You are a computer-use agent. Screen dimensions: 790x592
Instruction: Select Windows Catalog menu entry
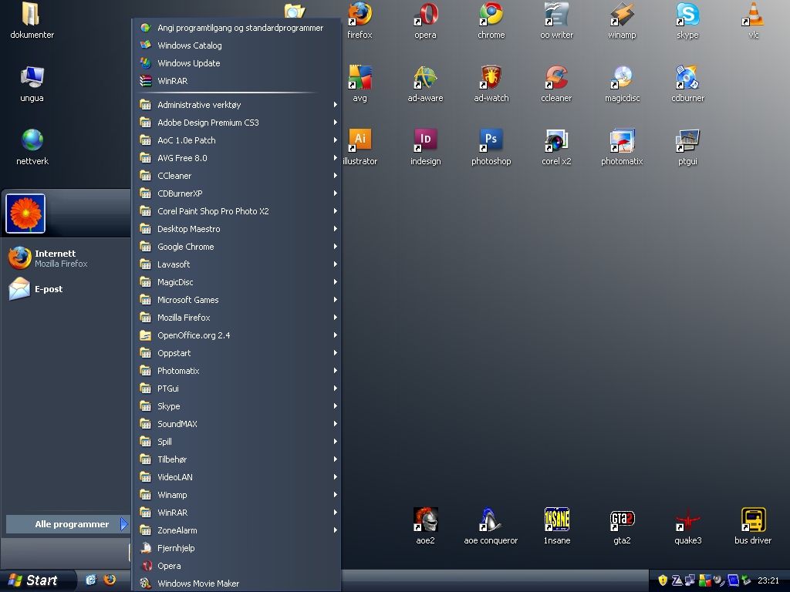pyautogui.click(x=238, y=45)
